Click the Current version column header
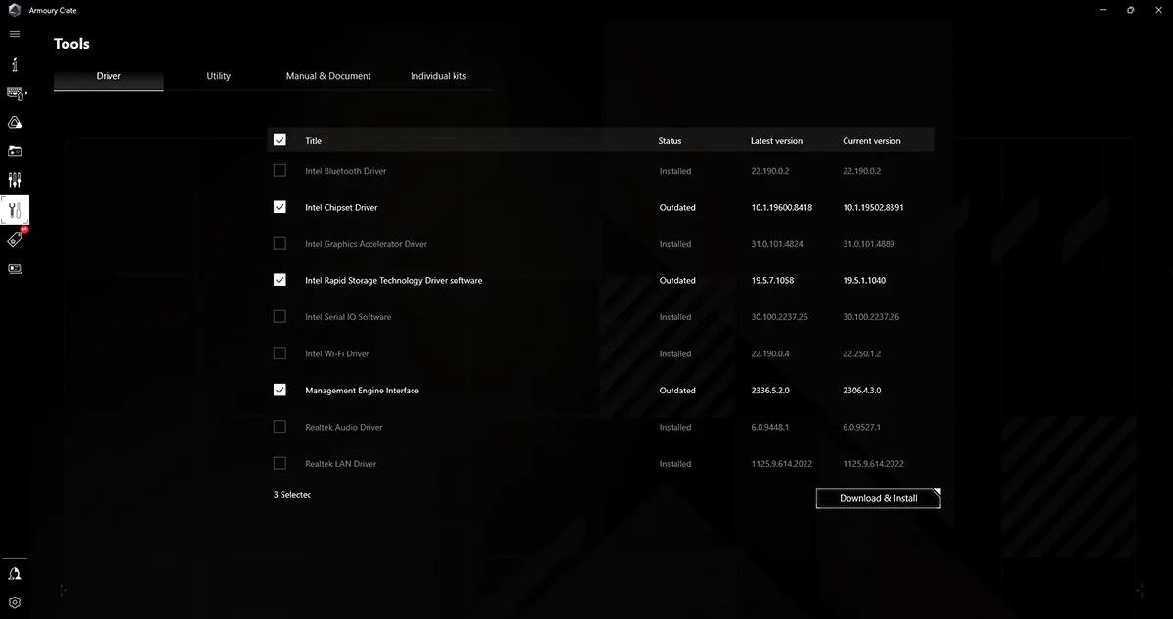This screenshot has width=1173, height=619. click(x=872, y=141)
